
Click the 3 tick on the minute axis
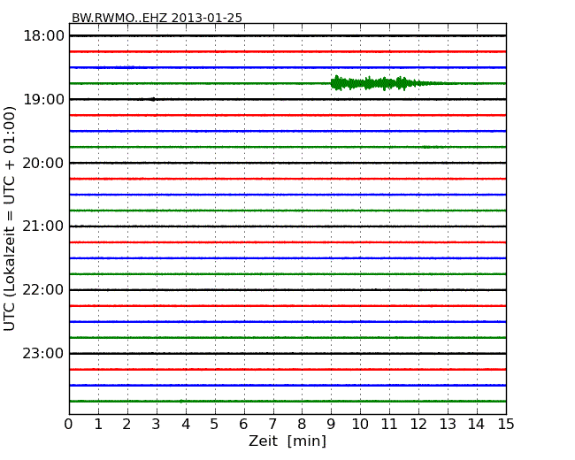tap(157, 425)
